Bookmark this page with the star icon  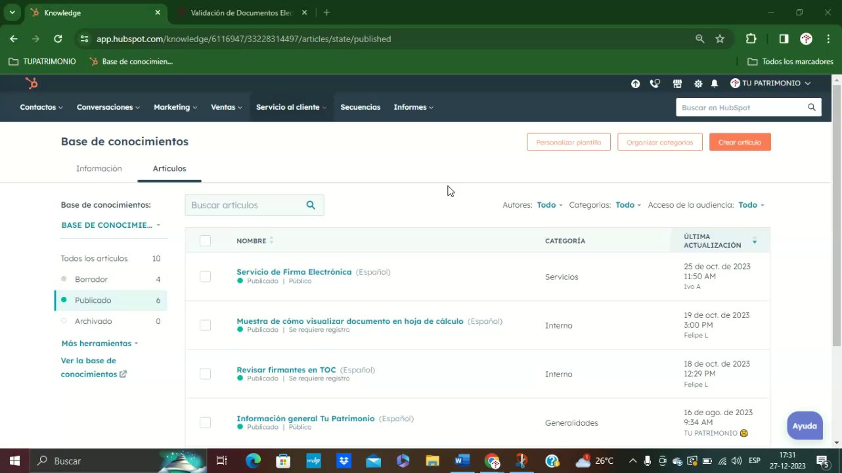tap(720, 39)
